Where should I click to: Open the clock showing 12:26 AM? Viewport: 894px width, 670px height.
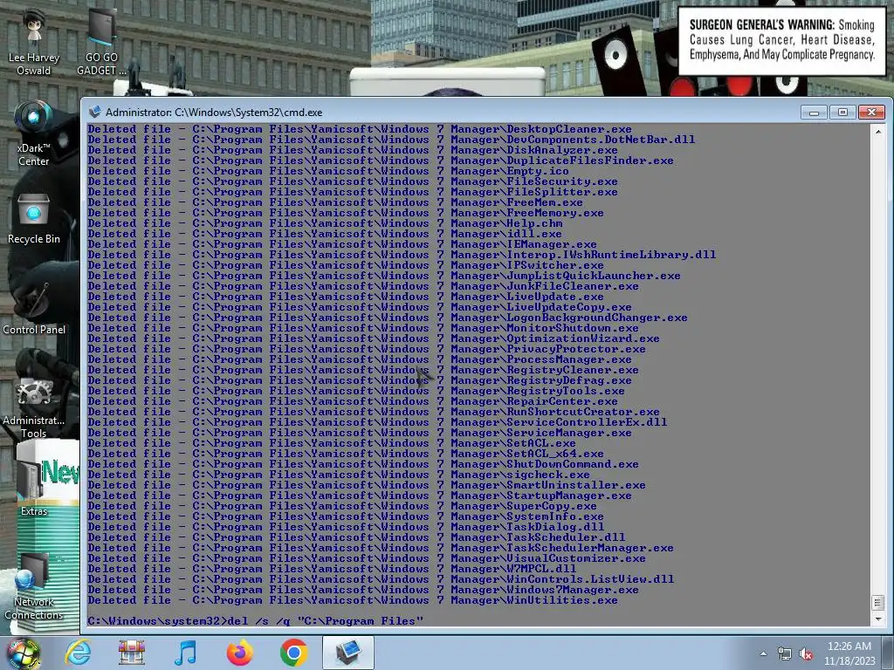coord(849,653)
